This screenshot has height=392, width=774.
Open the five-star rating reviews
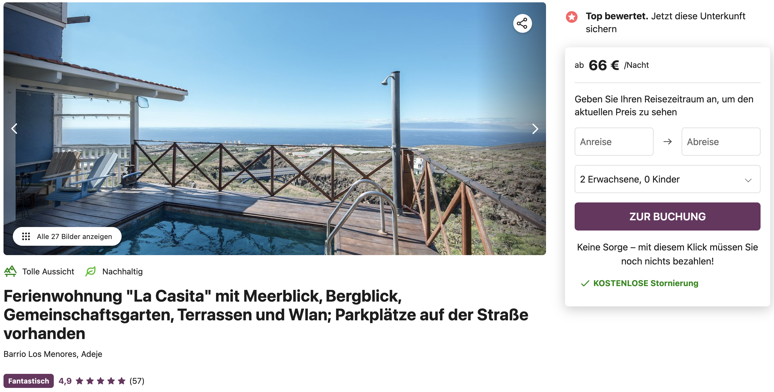[101, 381]
